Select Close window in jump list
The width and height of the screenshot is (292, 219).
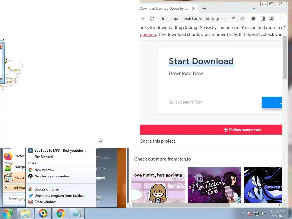coord(61,202)
